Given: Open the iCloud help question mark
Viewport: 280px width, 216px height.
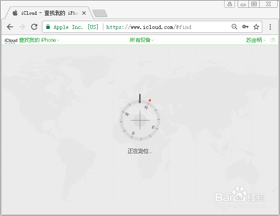Looking at the screenshot, I should (x=273, y=40).
